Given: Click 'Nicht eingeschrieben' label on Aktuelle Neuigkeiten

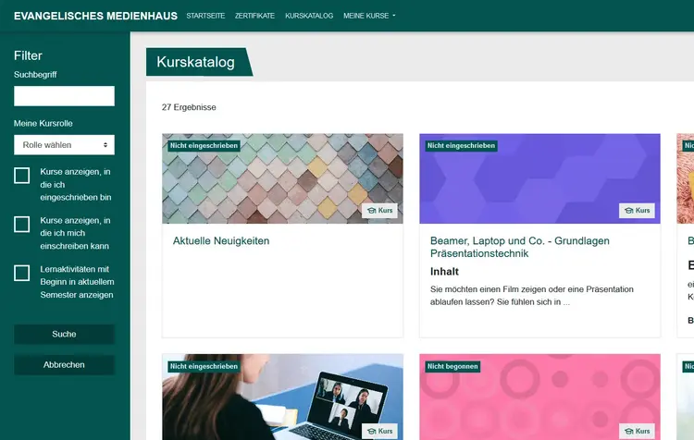Looking at the screenshot, I should (x=204, y=145).
